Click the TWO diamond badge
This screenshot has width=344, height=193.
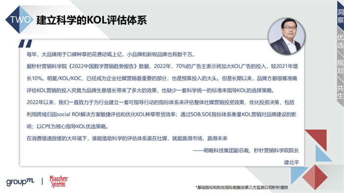coord(20,20)
